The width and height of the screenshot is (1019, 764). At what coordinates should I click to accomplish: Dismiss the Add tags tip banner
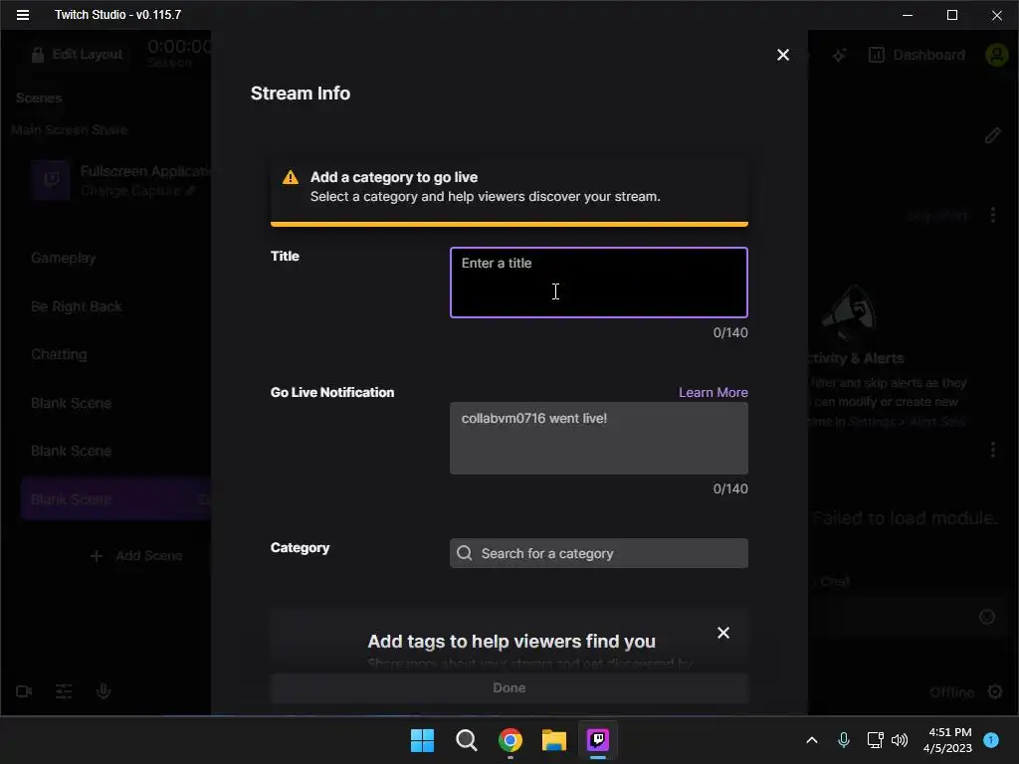(x=723, y=633)
